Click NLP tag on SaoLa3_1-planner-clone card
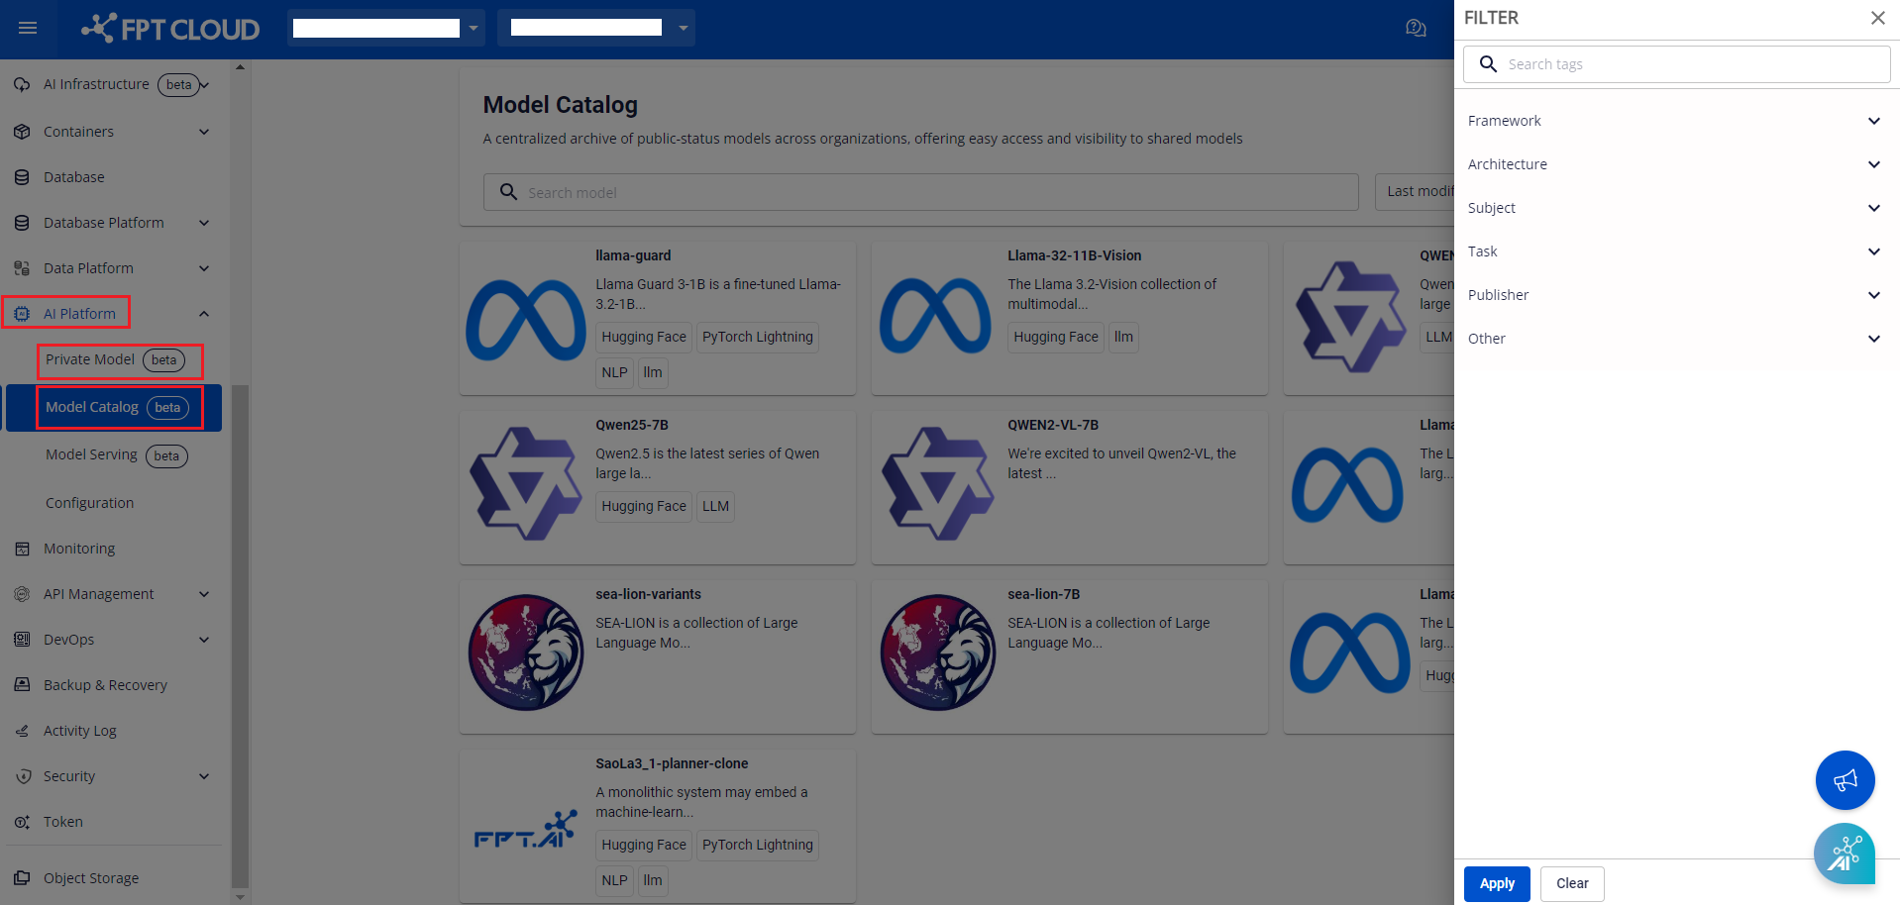This screenshot has height=905, width=1900. [614, 880]
